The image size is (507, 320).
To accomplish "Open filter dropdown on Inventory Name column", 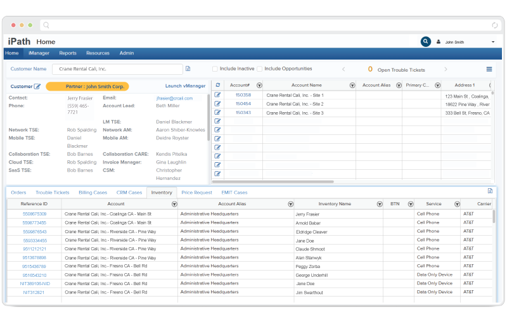I will [380, 204].
